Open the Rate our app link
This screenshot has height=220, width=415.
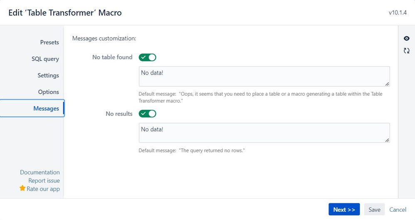coord(43,189)
